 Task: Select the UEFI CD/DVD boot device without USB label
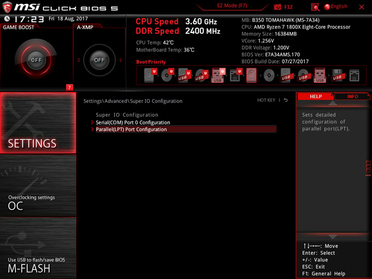pos(167,75)
